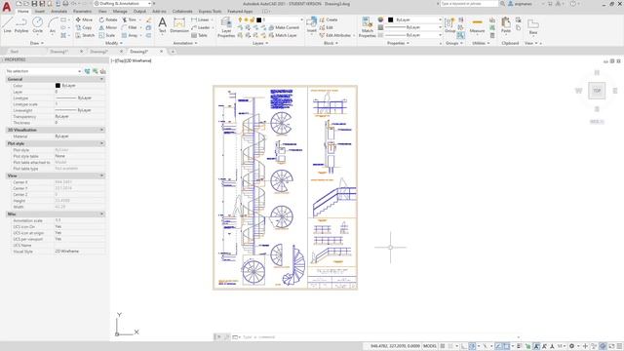The height and width of the screenshot is (351, 624).
Task: Click Make Current layer button
Action: [284, 27]
